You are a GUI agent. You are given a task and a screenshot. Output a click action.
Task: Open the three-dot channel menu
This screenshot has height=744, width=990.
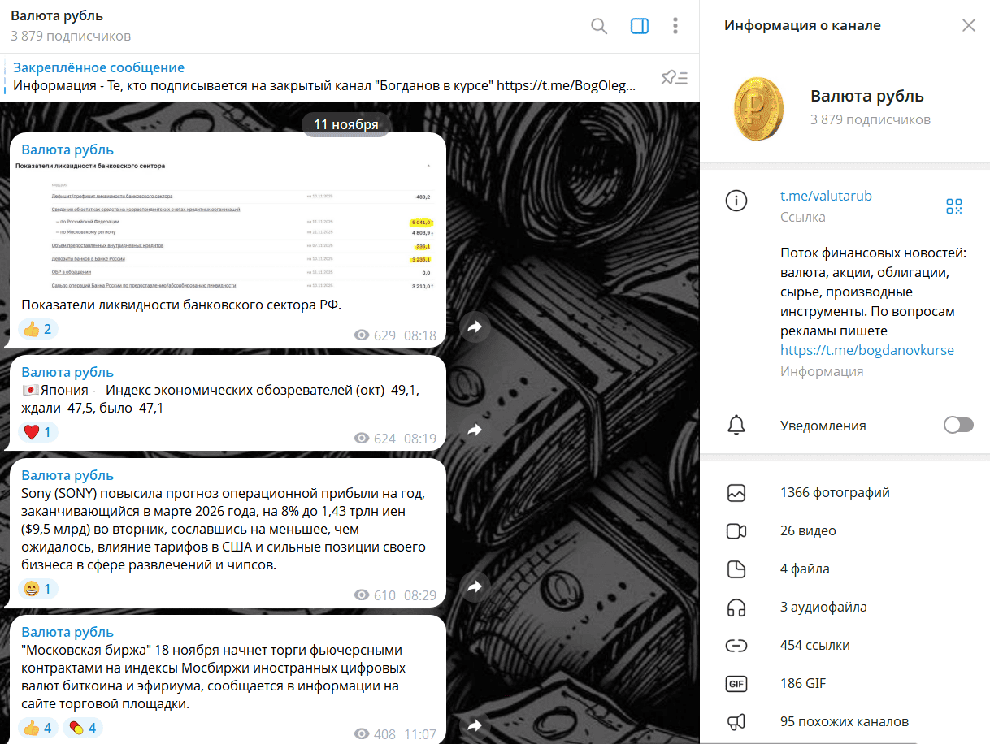click(675, 26)
